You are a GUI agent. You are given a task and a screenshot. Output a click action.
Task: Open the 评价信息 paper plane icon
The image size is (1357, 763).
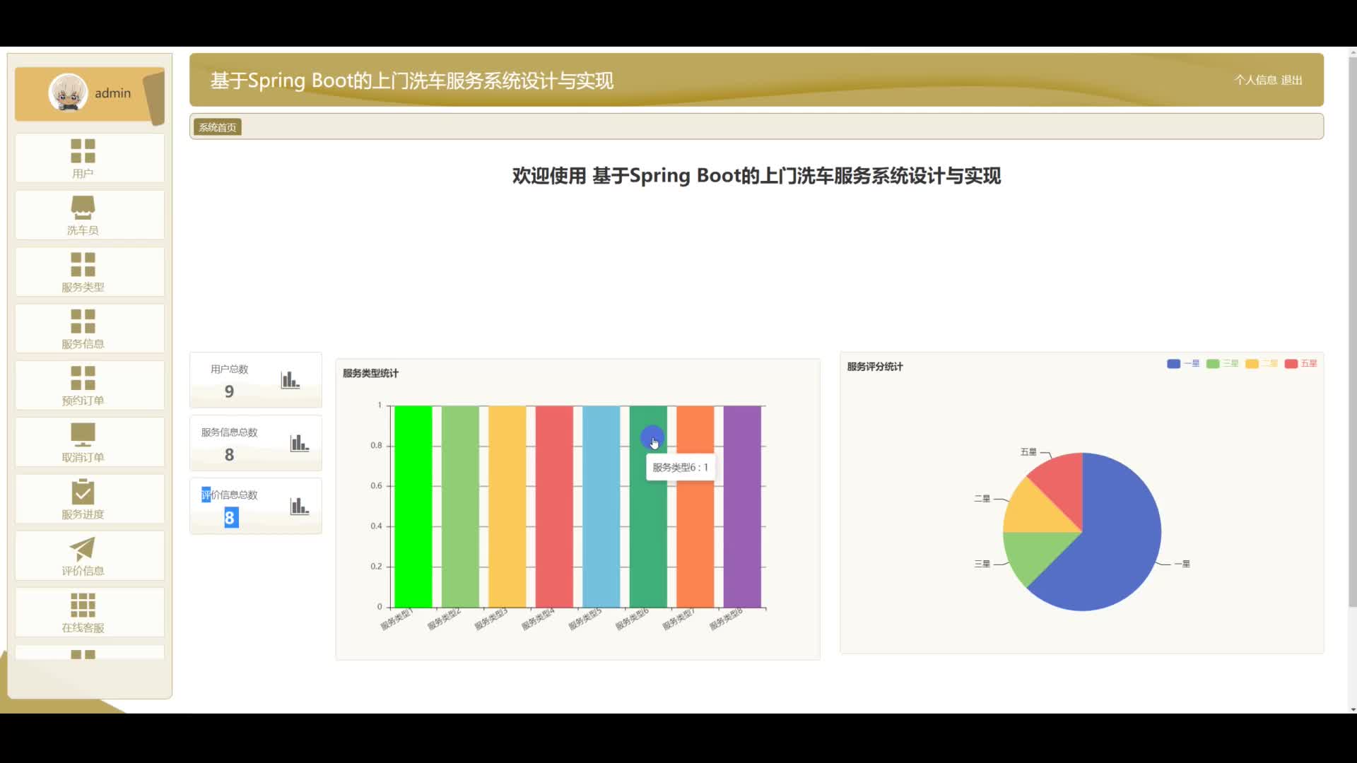click(x=83, y=548)
